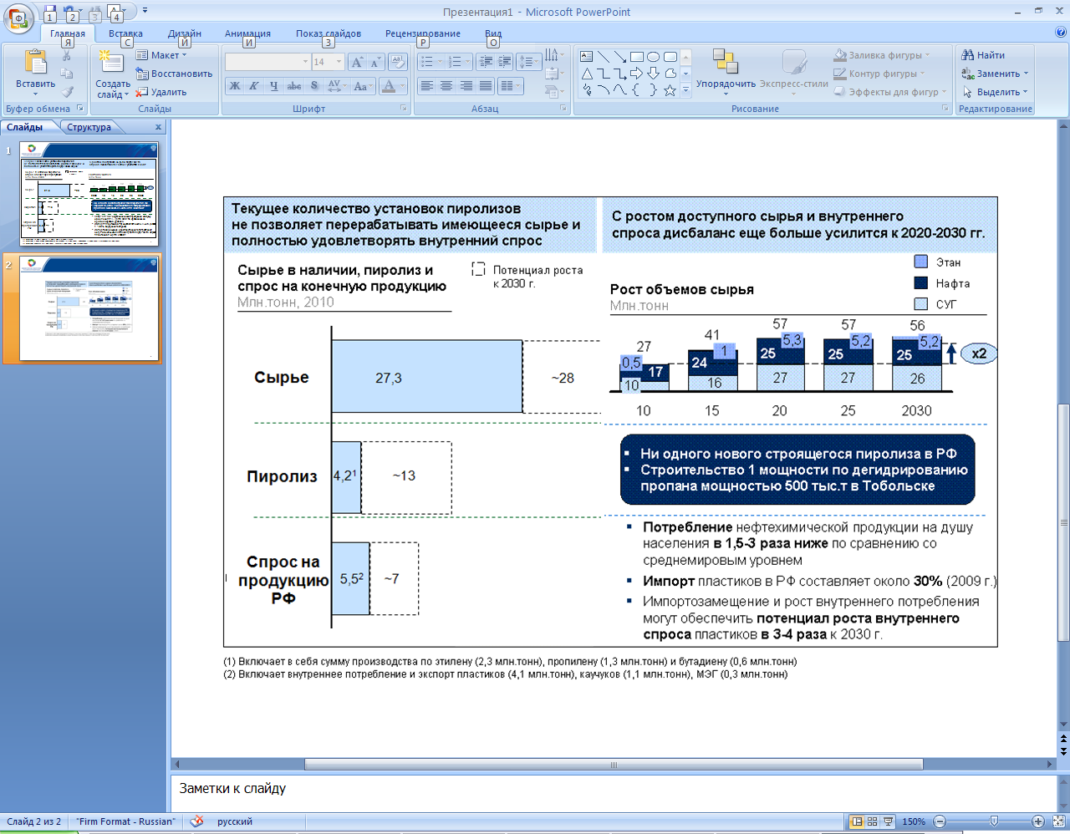The image size is (1070, 834).
Task: Open Заливка фигуры dropdown
Action: (883, 55)
